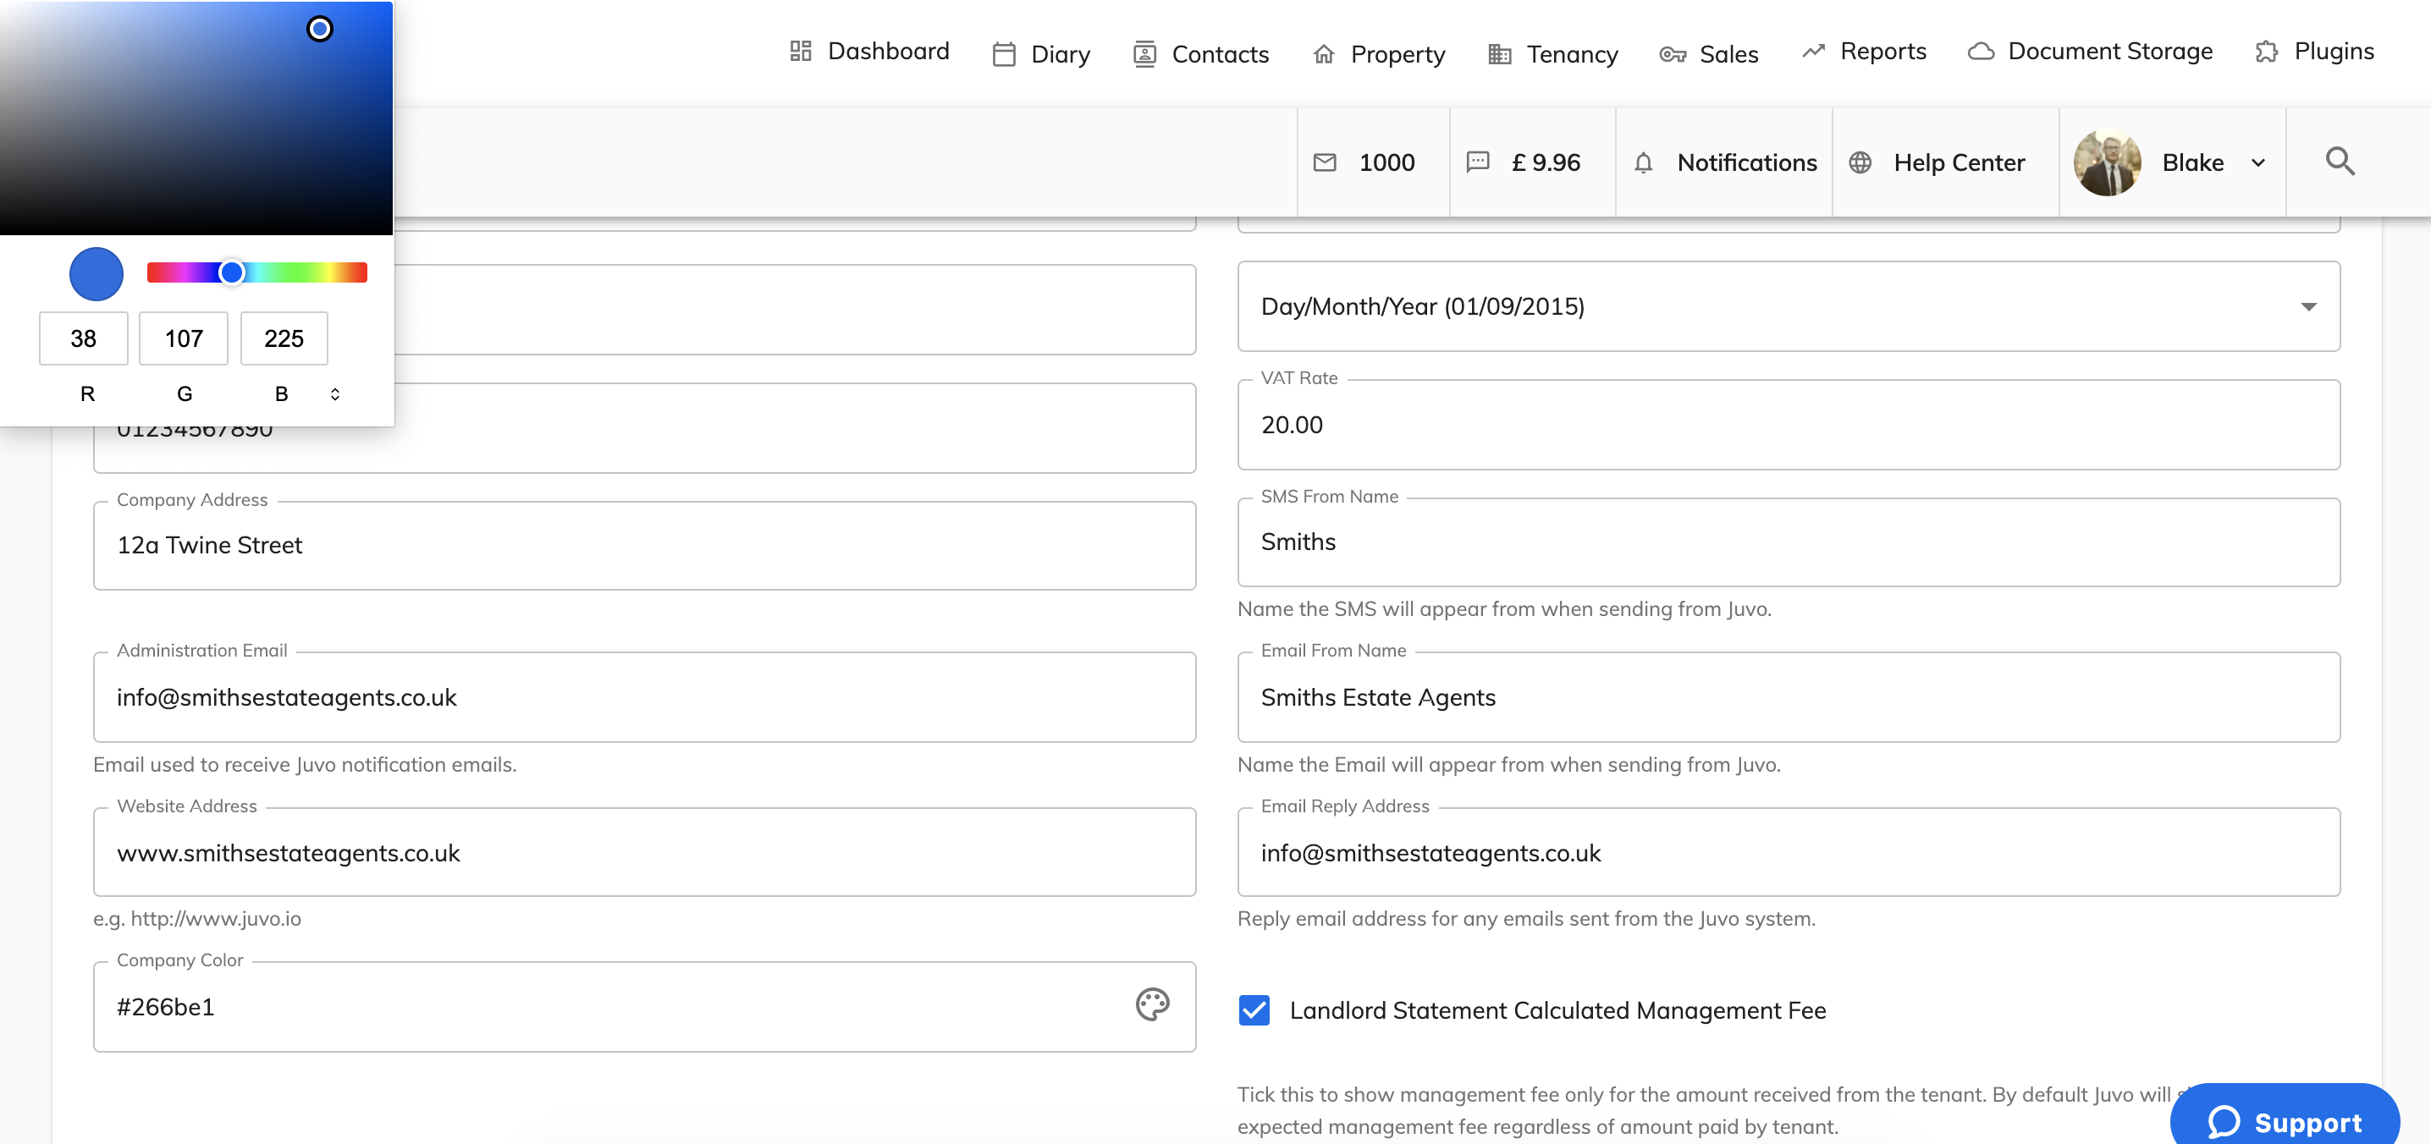Viewport: 2431px width, 1144px height.
Task: Click the Sales key icon
Action: tap(1673, 55)
